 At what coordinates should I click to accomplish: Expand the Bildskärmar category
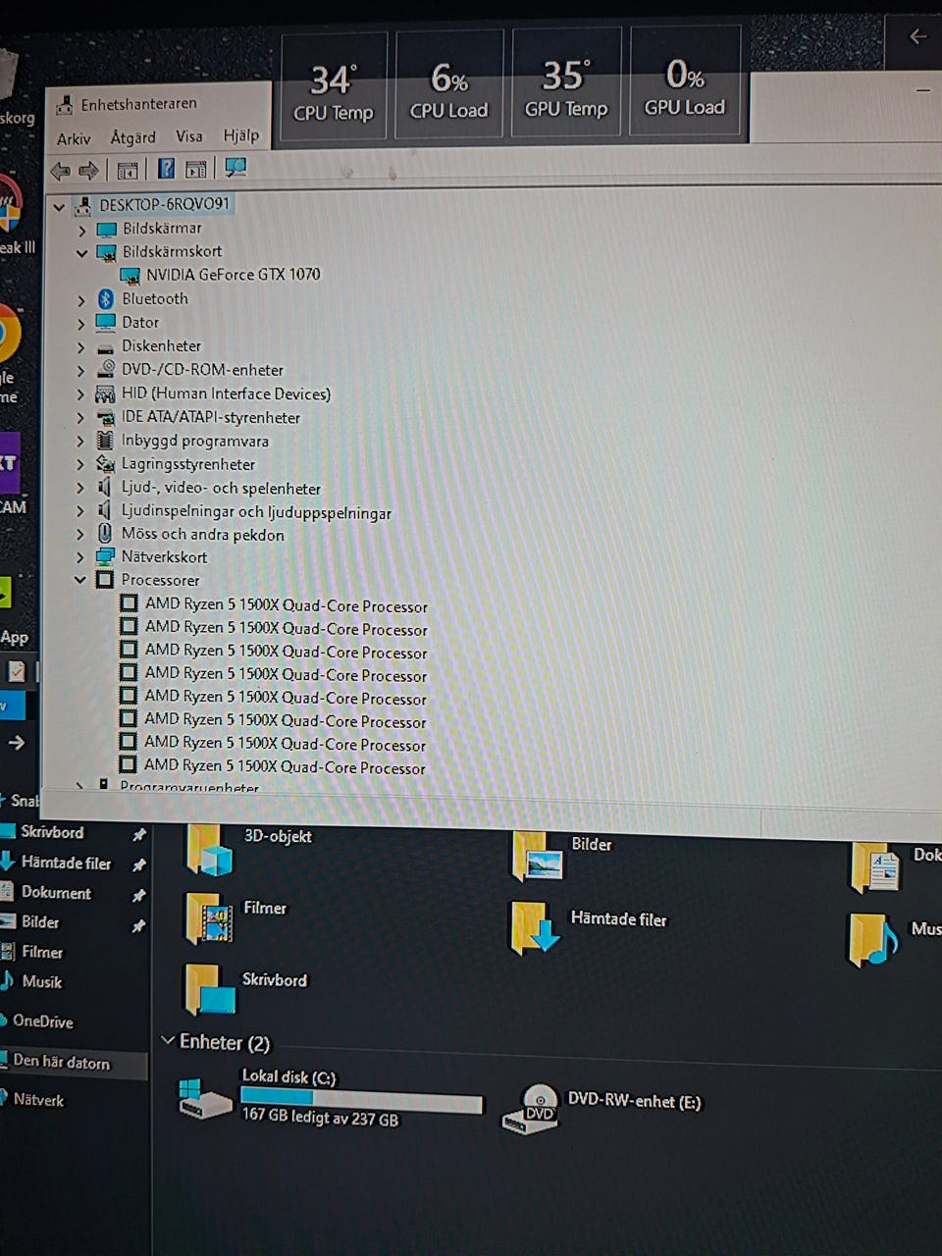point(82,230)
